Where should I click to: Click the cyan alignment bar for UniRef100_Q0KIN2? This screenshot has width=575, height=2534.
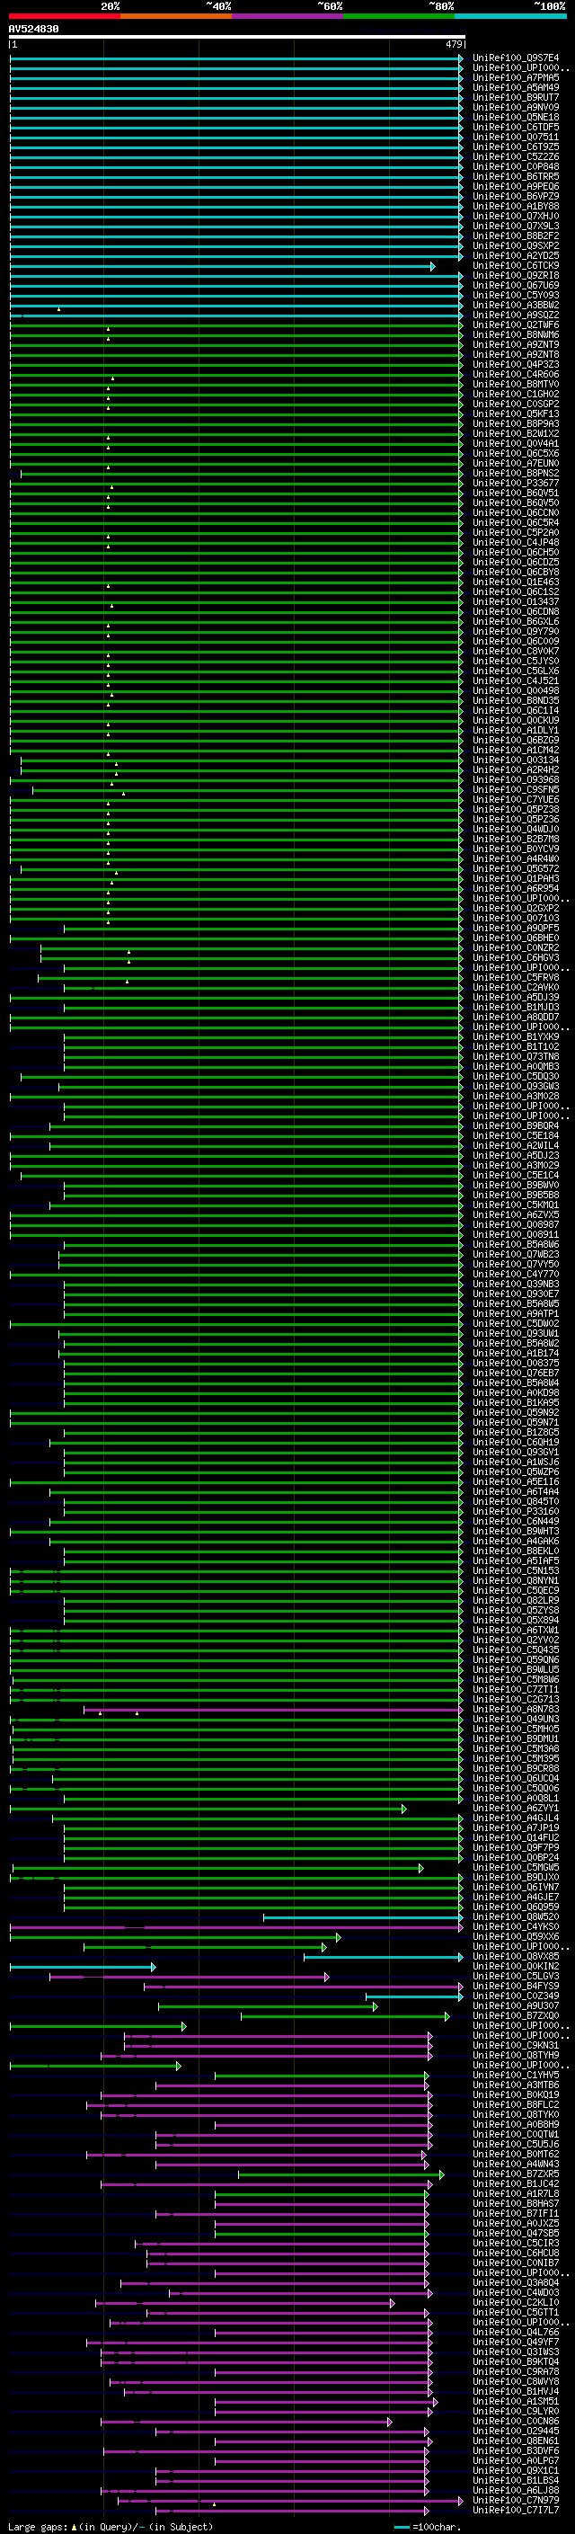click(x=83, y=1967)
